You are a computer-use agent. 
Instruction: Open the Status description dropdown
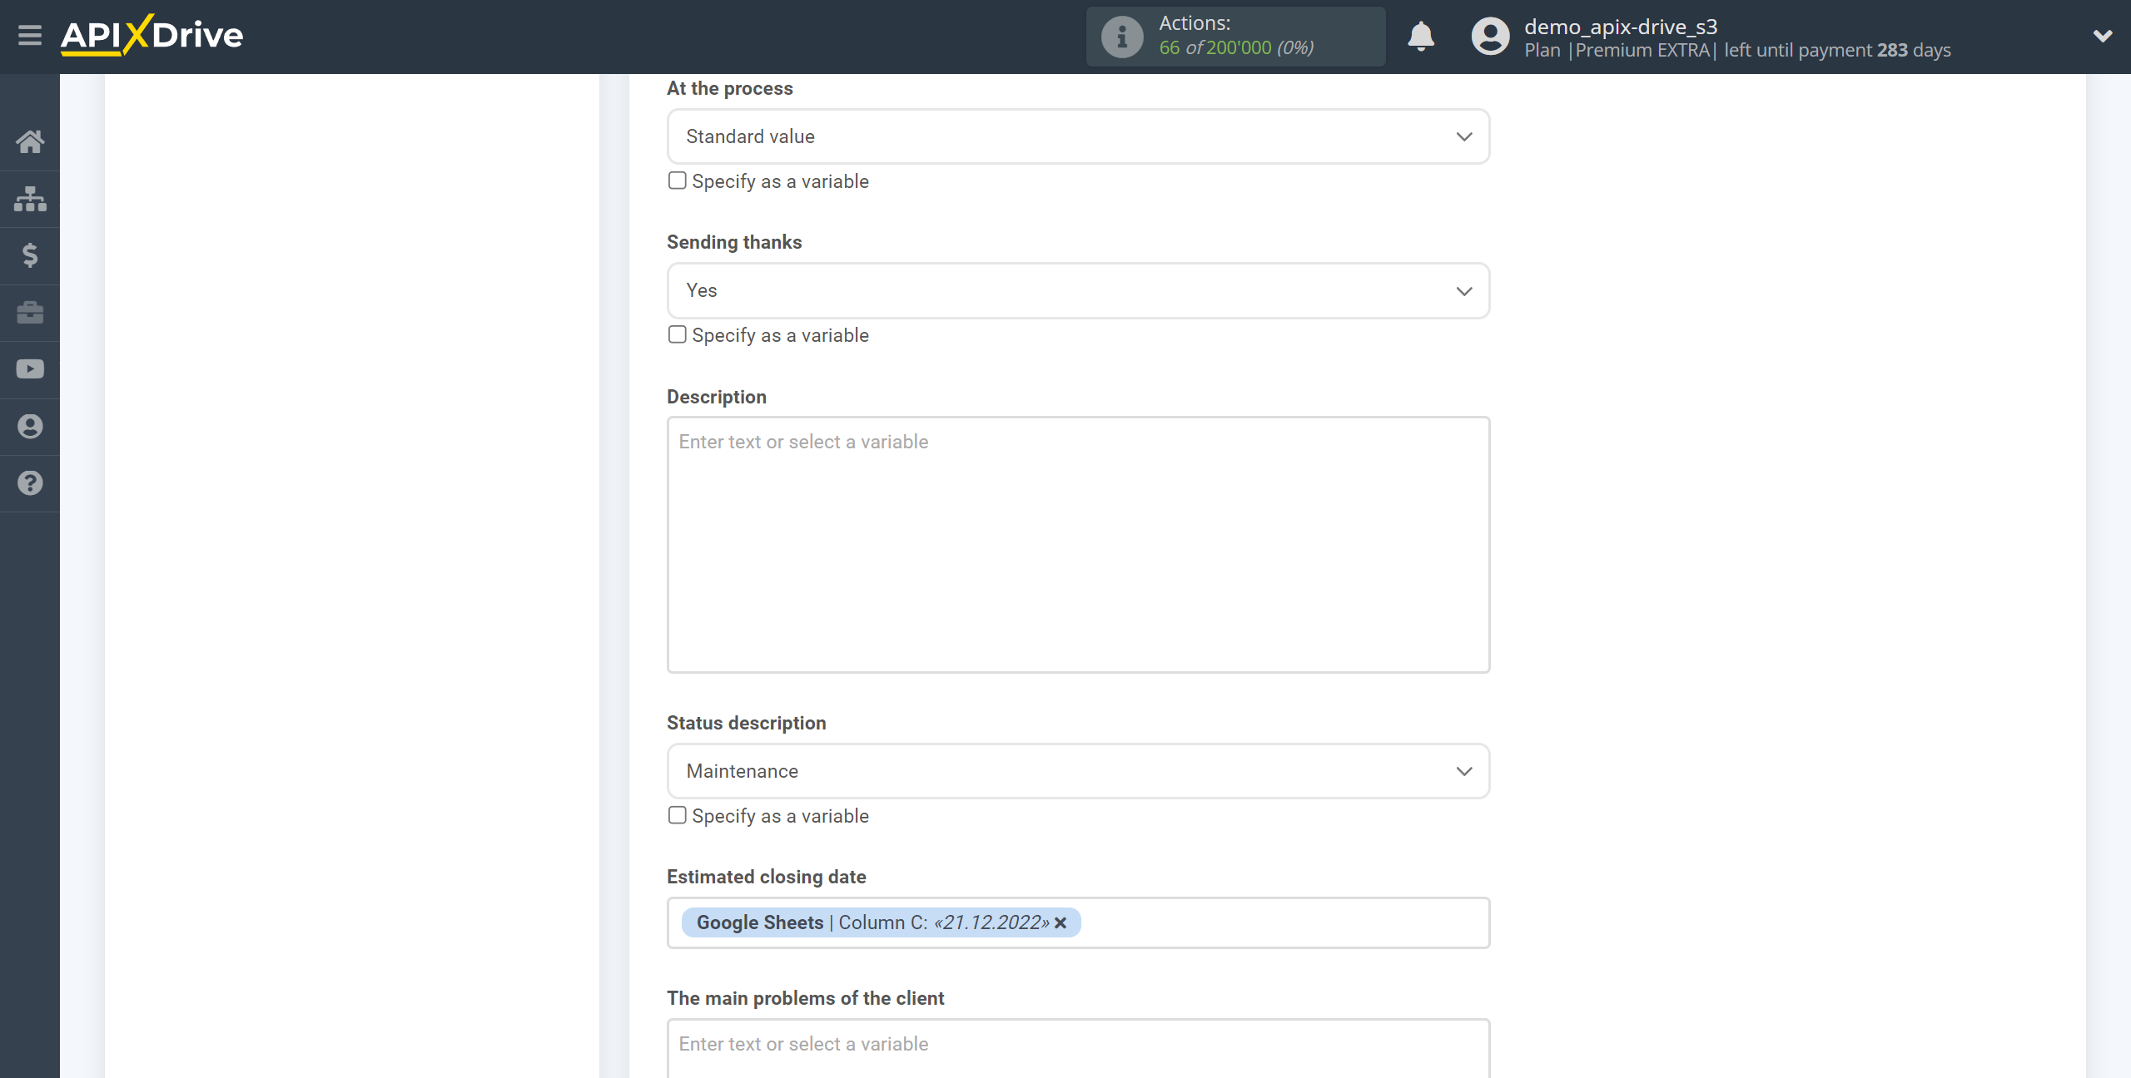click(1078, 771)
